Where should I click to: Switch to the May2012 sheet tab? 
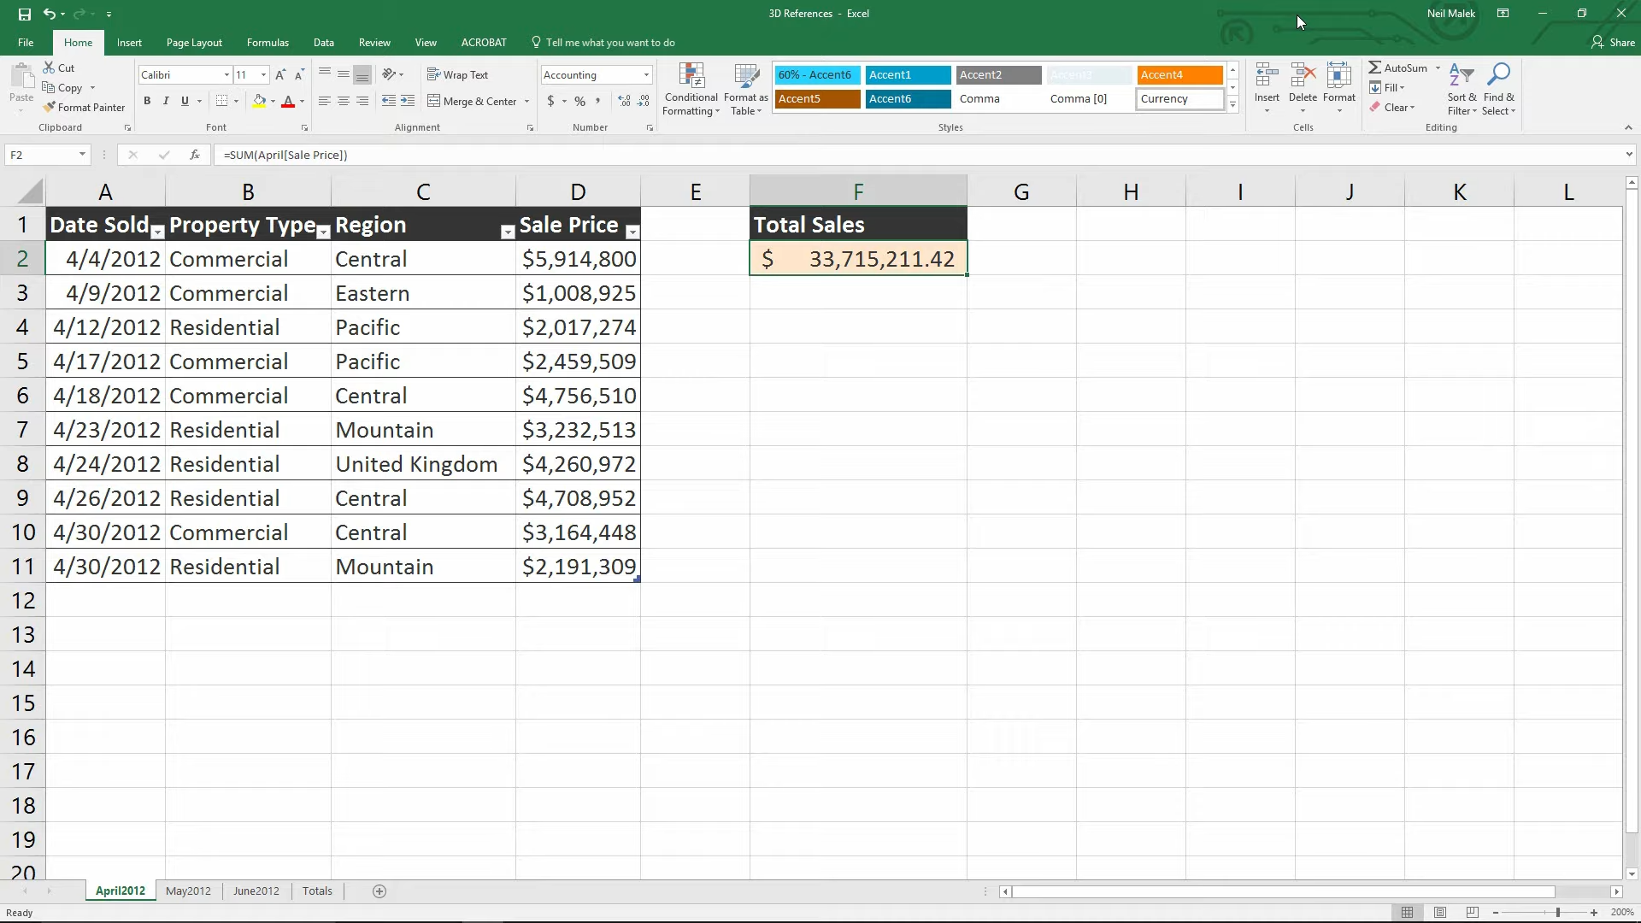click(188, 891)
